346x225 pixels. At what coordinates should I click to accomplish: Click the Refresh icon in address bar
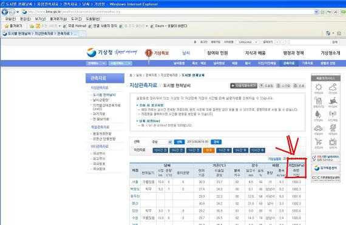pos(322,12)
